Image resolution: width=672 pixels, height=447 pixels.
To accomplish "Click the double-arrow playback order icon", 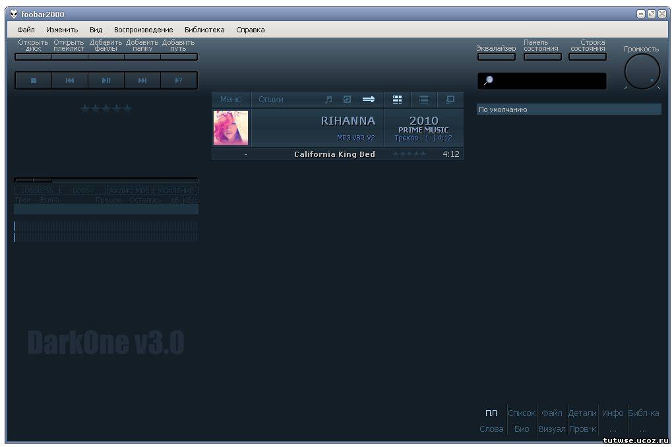I will pyautogui.click(x=369, y=100).
